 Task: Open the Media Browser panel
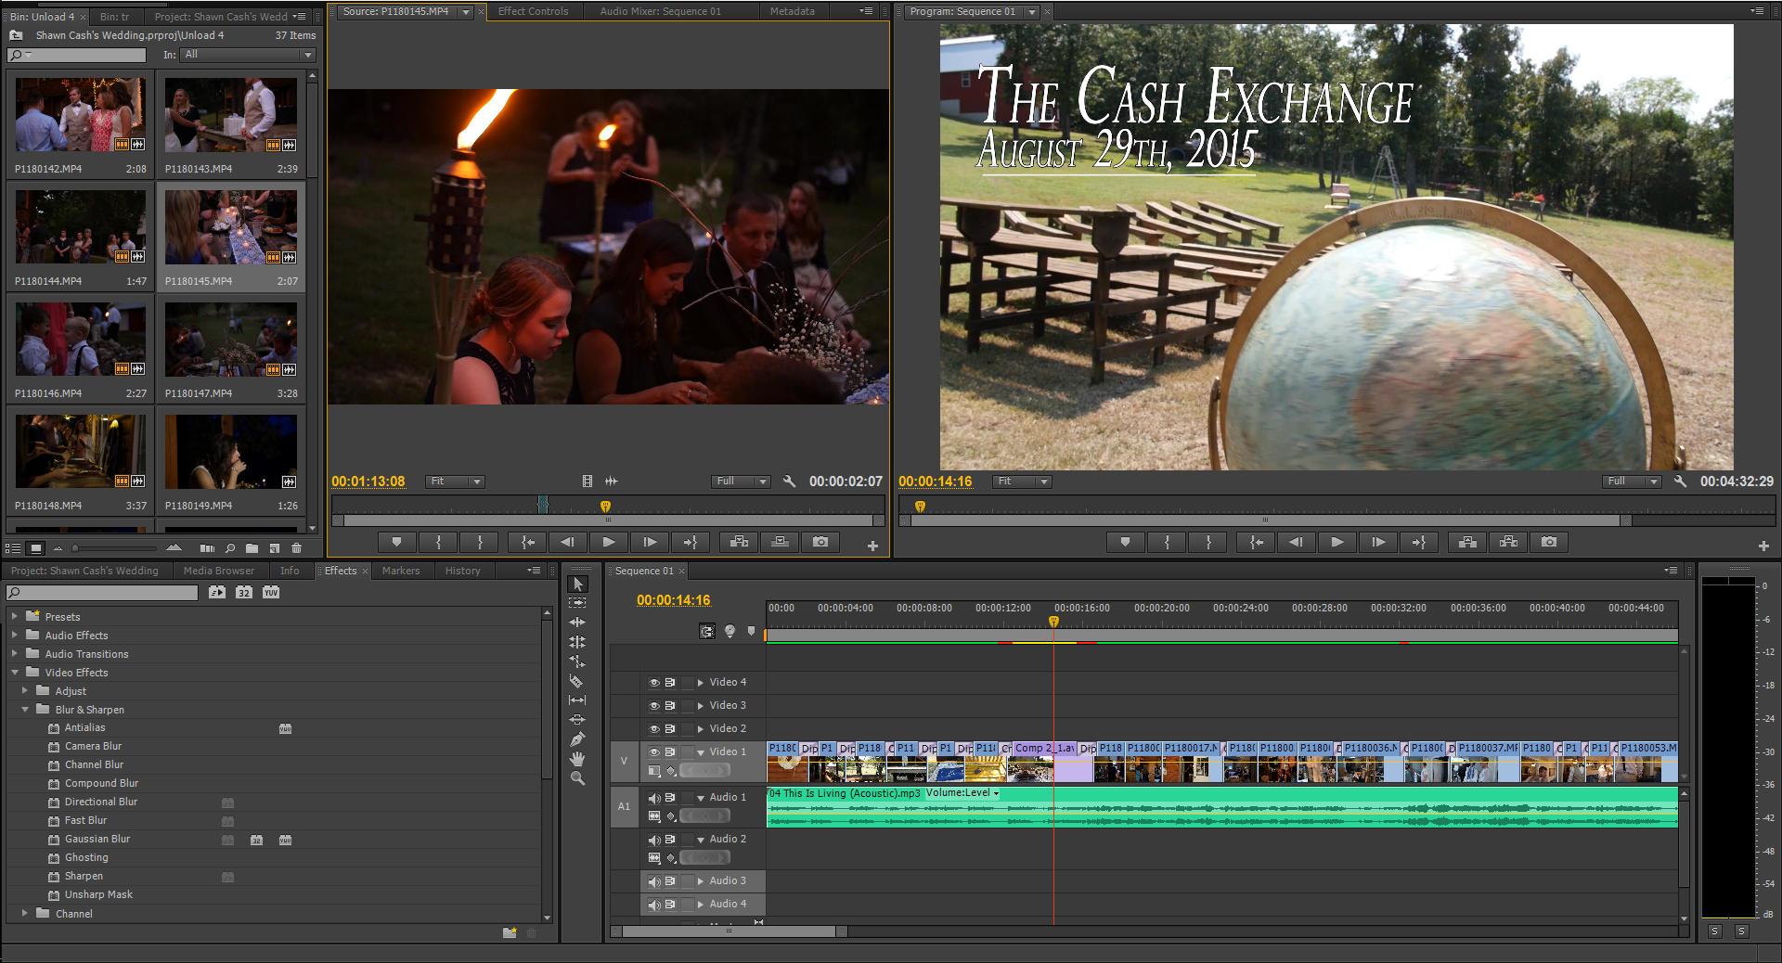(x=219, y=571)
